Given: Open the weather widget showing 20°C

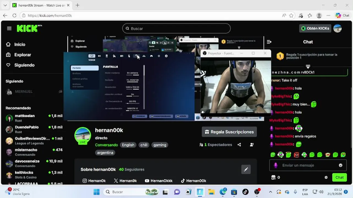Looking at the screenshot, I should [18, 192].
